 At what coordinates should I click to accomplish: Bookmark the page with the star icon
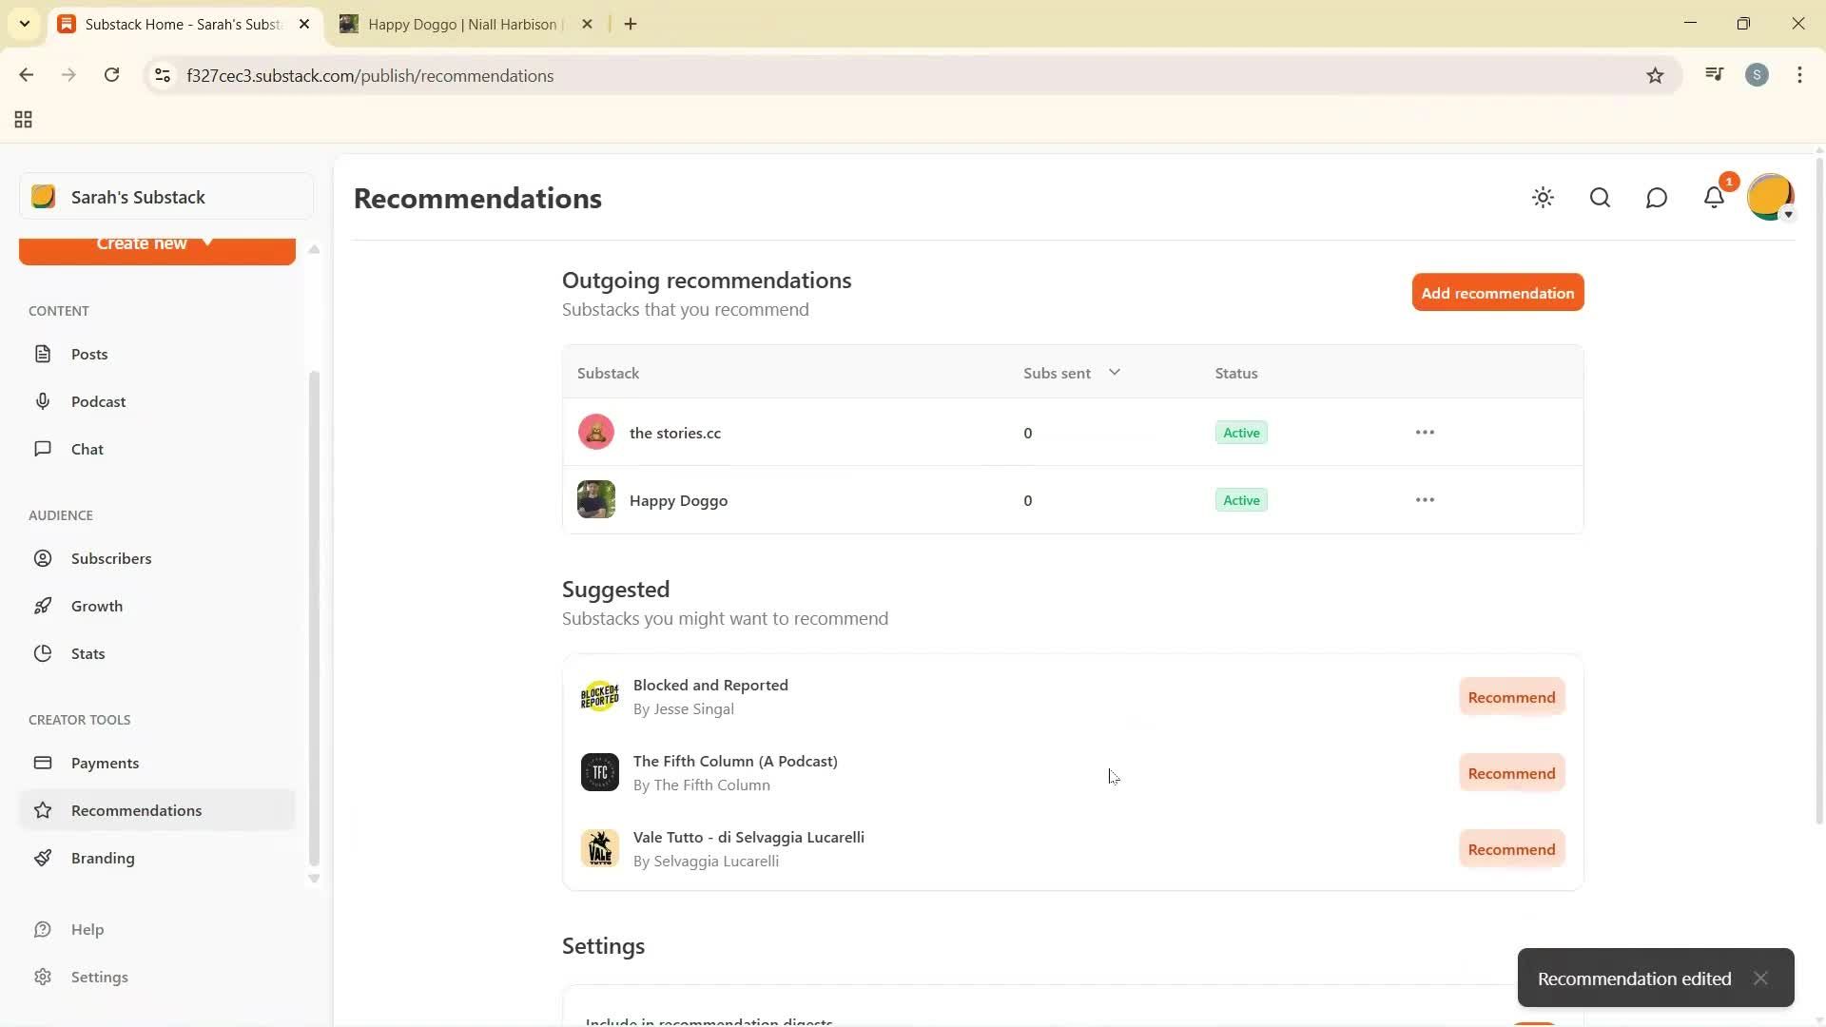point(1655,75)
